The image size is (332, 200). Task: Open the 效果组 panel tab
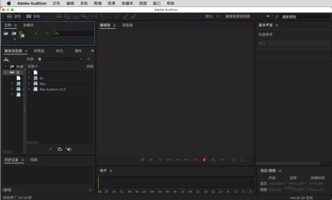(39, 51)
